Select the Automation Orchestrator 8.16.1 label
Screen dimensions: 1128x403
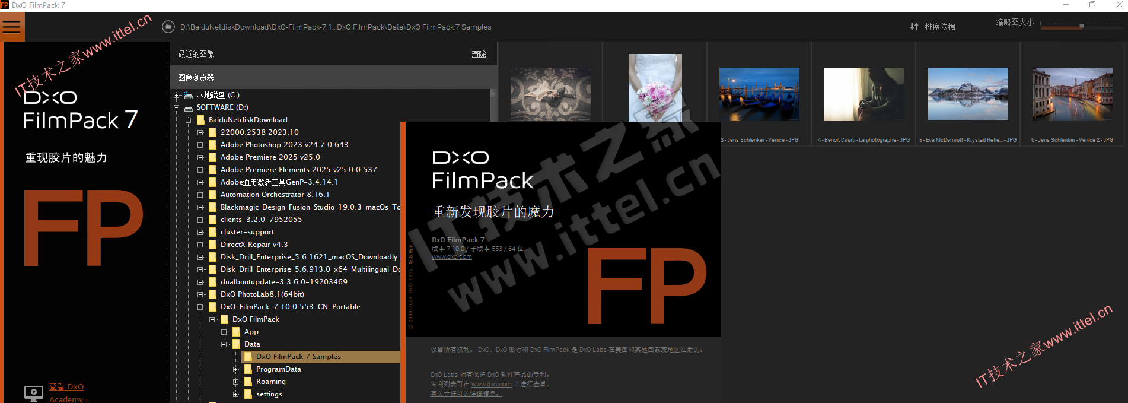click(x=275, y=195)
